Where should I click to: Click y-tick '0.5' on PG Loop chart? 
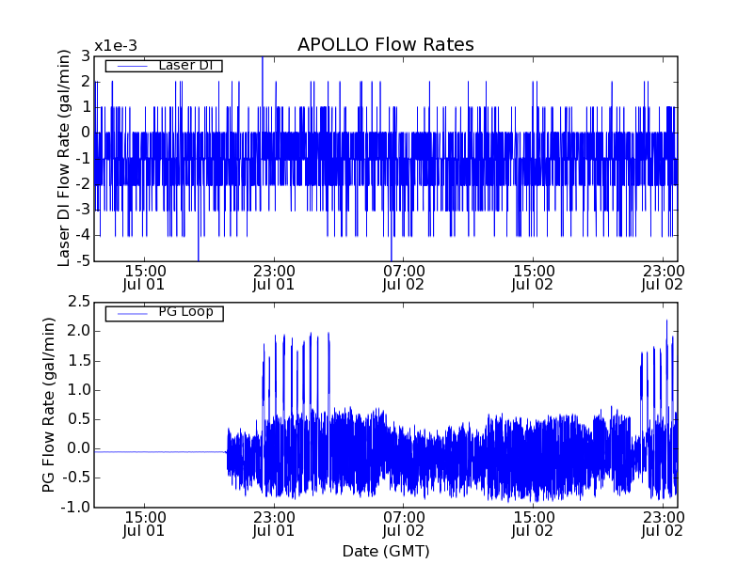(x=79, y=419)
